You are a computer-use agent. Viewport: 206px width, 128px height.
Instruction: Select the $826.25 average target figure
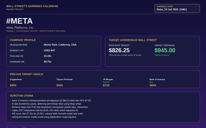click(119, 50)
